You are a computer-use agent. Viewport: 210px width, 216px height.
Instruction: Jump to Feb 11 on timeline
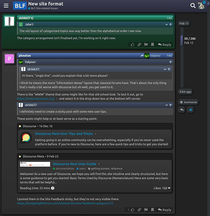click(x=184, y=23)
